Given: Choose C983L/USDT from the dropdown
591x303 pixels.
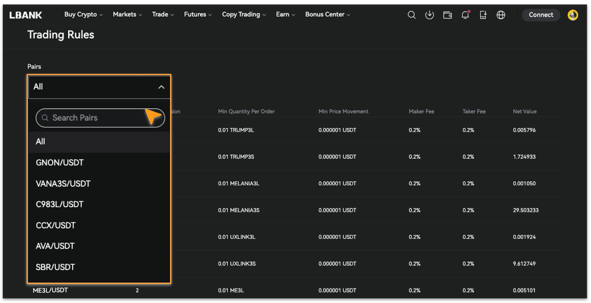Looking at the screenshot, I should 99,205.
